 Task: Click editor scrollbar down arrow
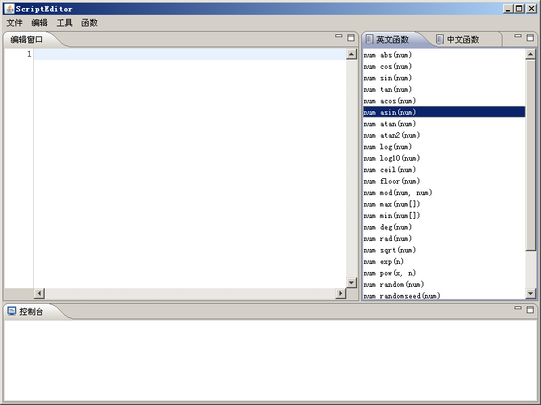351,283
